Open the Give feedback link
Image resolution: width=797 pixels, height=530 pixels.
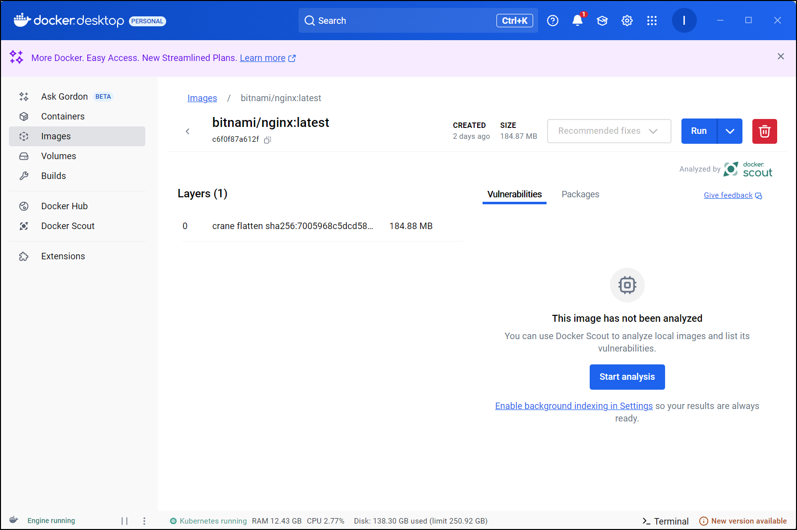[x=733, y=195]
